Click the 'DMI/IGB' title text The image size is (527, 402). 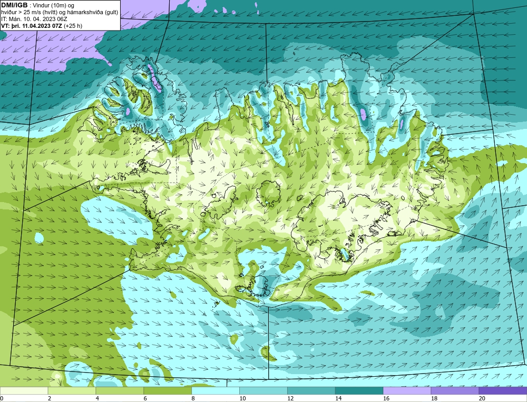(14, 5)
